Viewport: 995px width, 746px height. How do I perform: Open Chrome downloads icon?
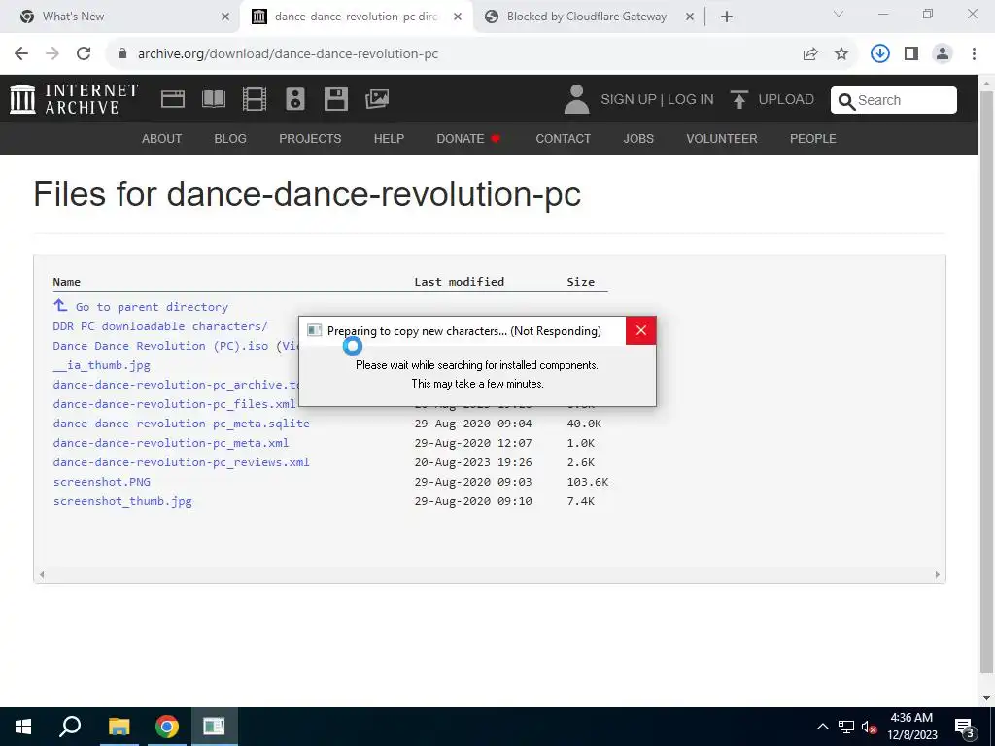click(x=879, y=54)
